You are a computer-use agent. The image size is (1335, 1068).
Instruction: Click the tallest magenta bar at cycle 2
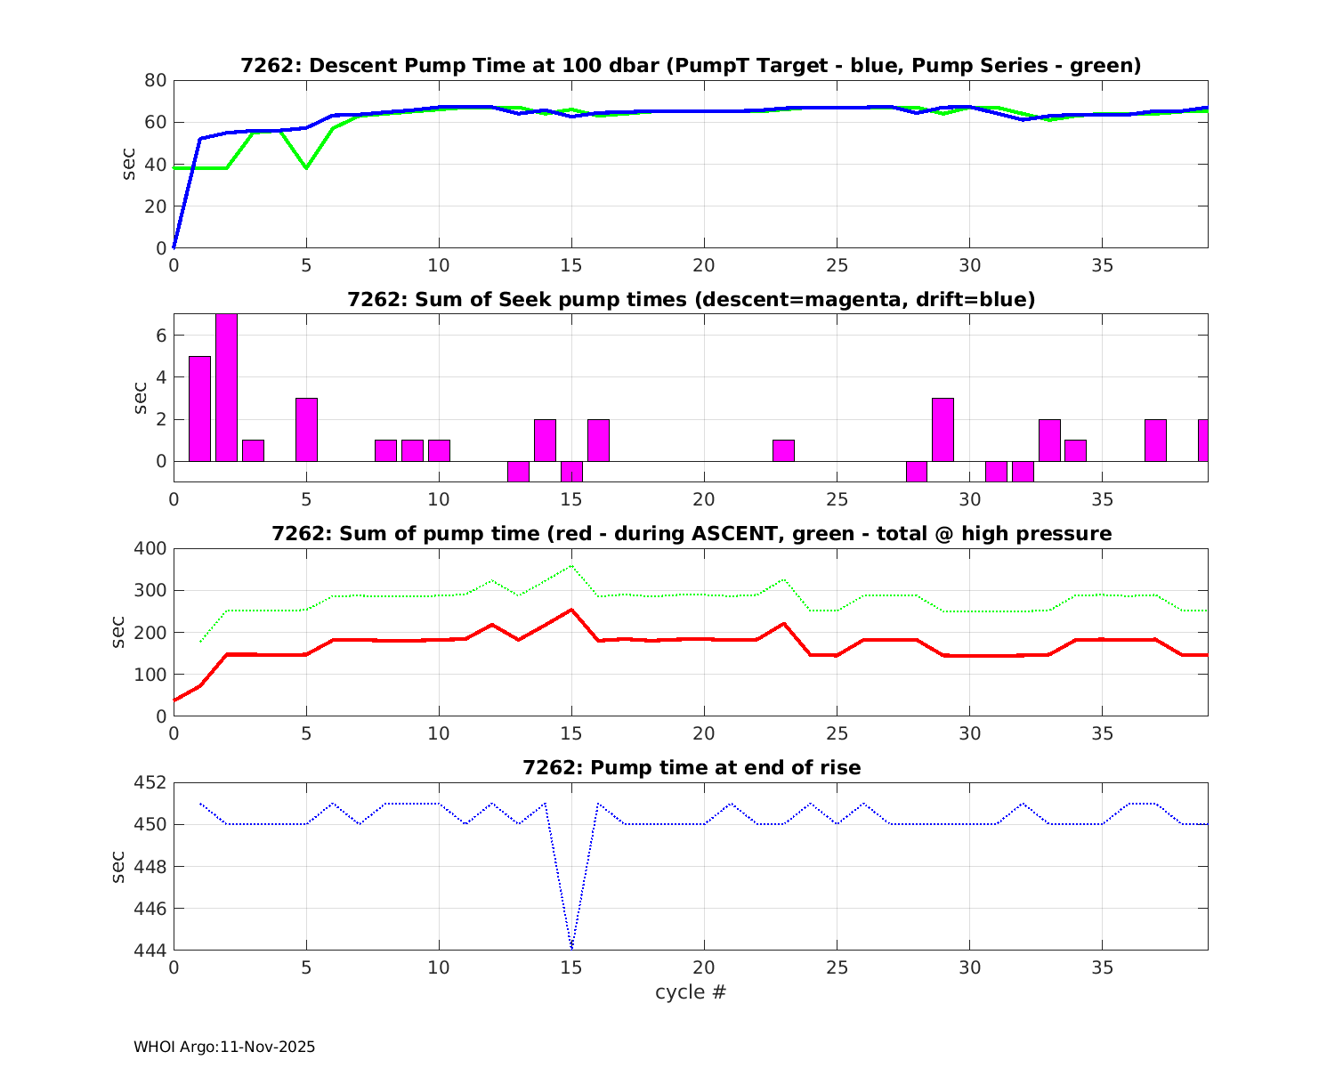click(x=226, y=387)
